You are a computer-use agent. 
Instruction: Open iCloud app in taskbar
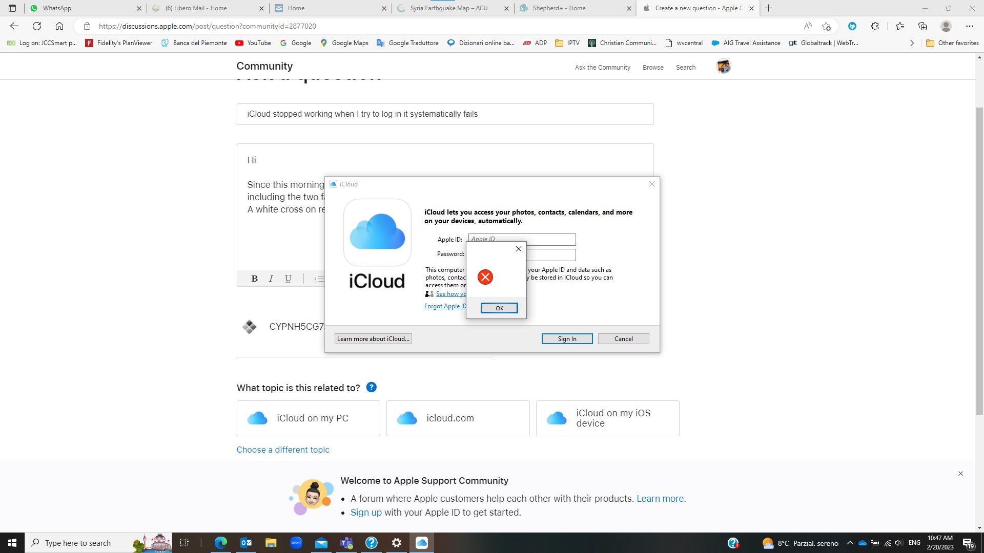tap(421, 543)
